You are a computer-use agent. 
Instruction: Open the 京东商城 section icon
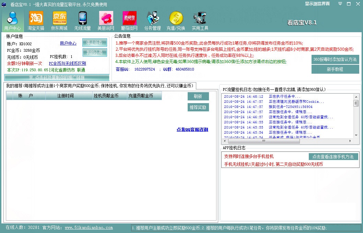pyautogui.click(x=59, y=20)
